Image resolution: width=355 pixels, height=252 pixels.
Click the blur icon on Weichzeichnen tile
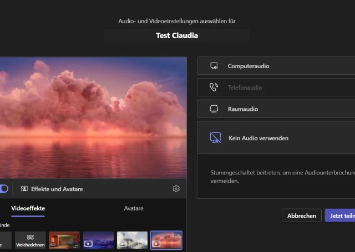pos(30,236)
